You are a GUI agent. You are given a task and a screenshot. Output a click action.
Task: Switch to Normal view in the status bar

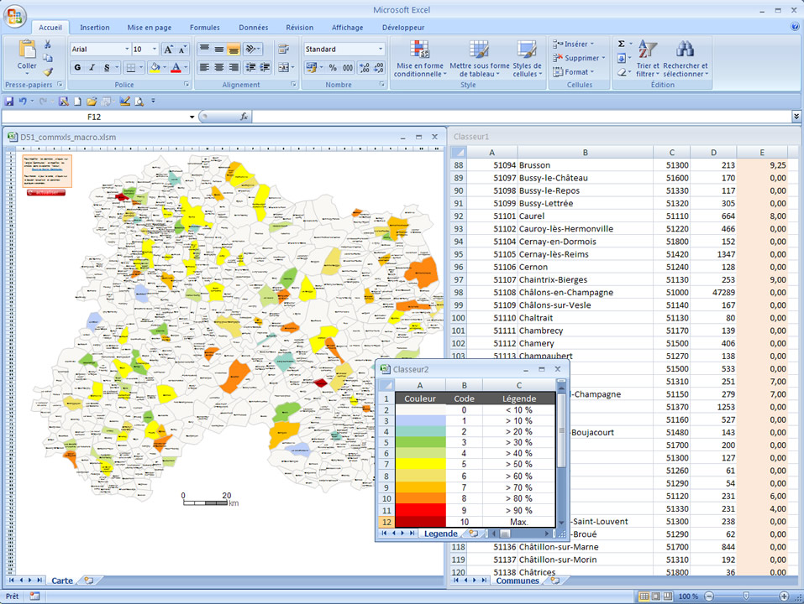pyautogui.click(x=644, y=596)
